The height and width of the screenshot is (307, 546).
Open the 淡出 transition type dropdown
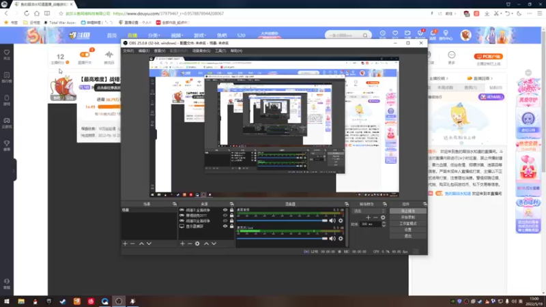tap(369, 211)
